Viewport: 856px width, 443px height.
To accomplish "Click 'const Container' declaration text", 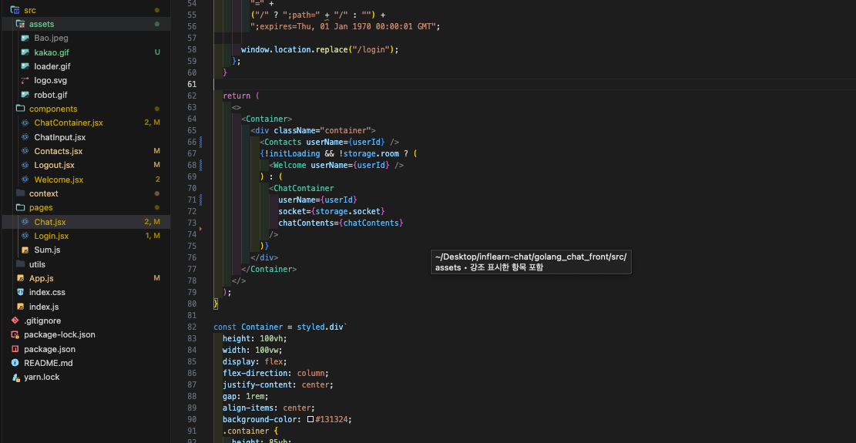I will (248, 327).
